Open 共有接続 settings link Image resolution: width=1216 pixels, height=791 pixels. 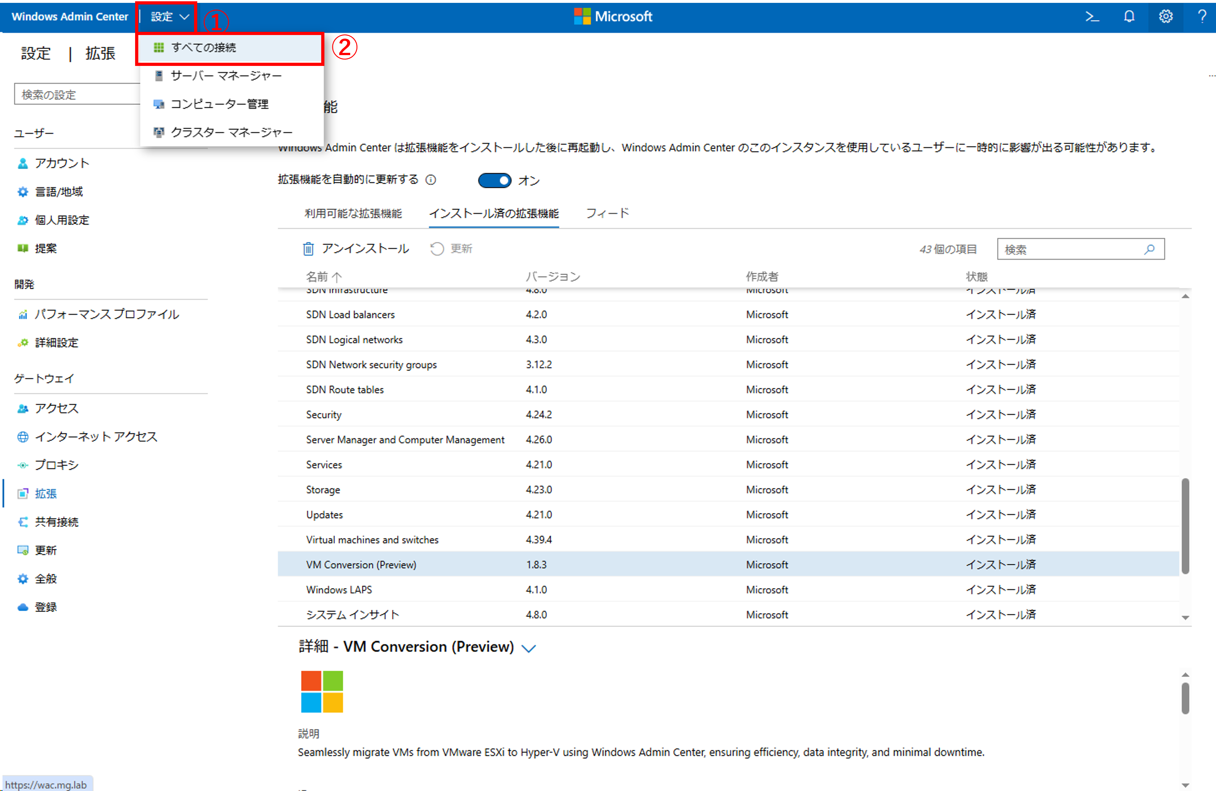[x=56, y=522]
